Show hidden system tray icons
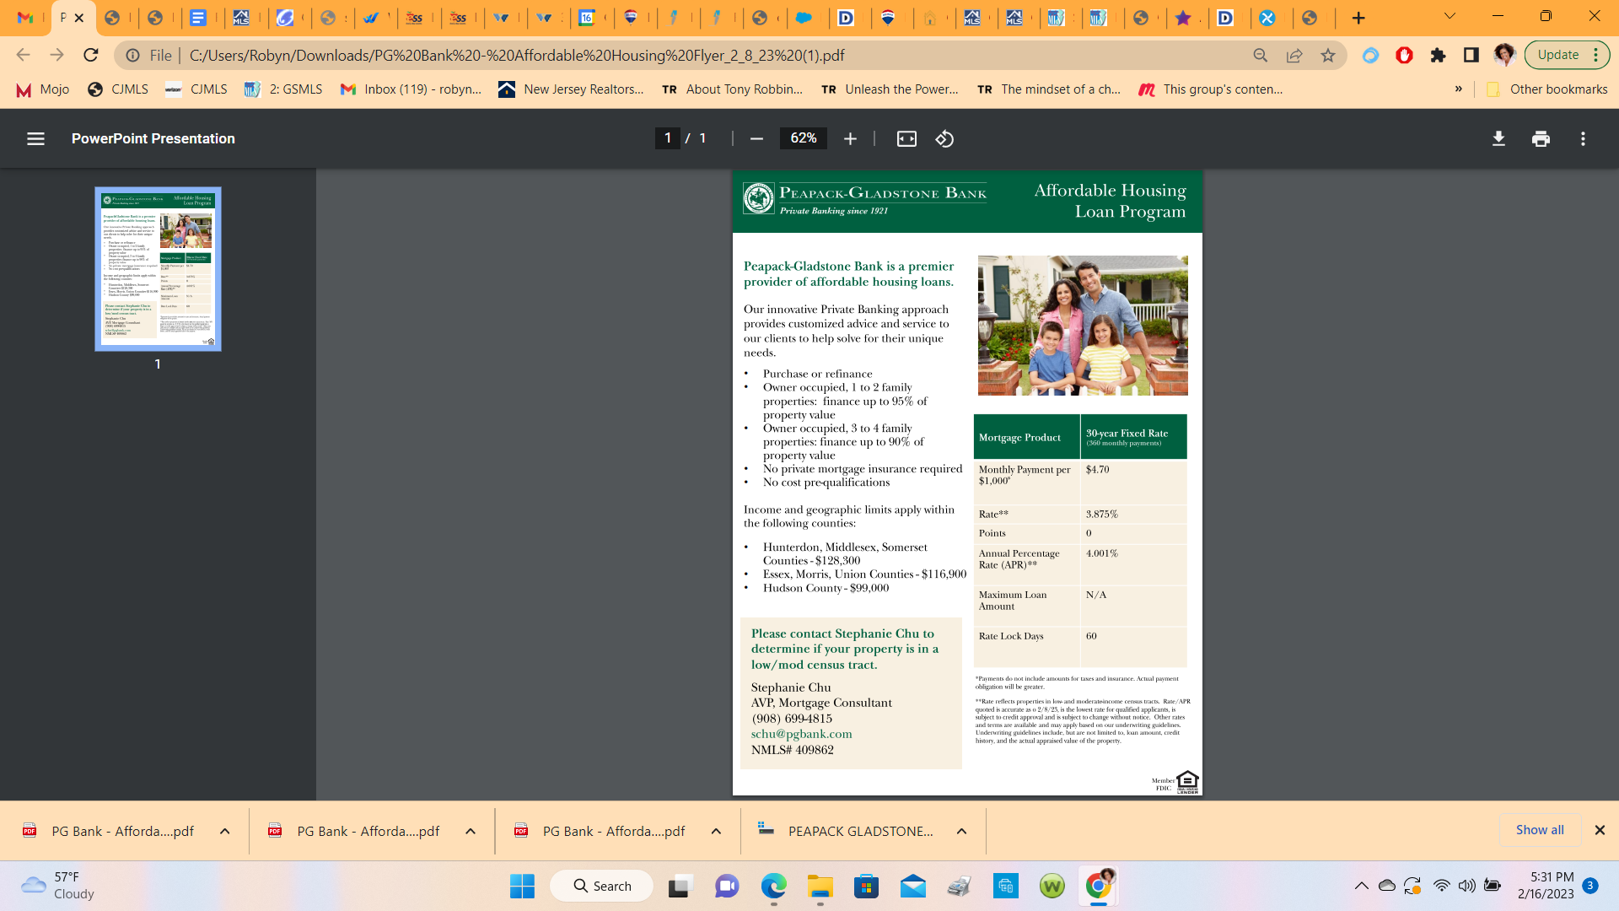Screen dimensions: 1619x911 click(1361, 886)
